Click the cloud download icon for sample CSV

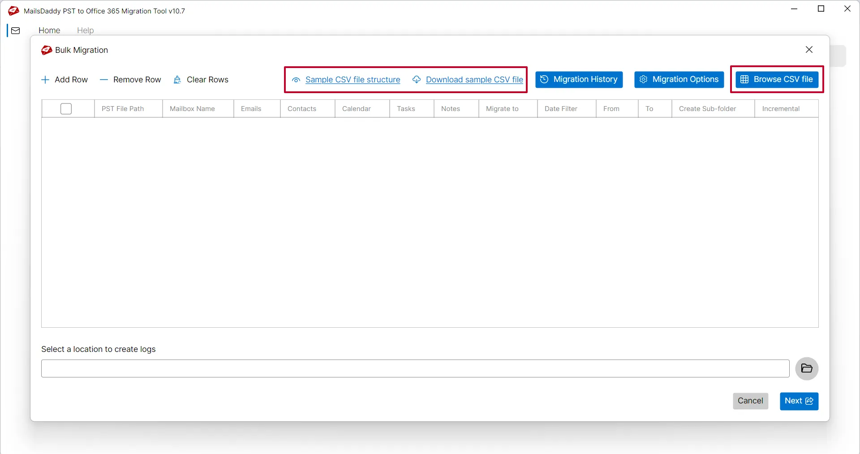[417, 80]
